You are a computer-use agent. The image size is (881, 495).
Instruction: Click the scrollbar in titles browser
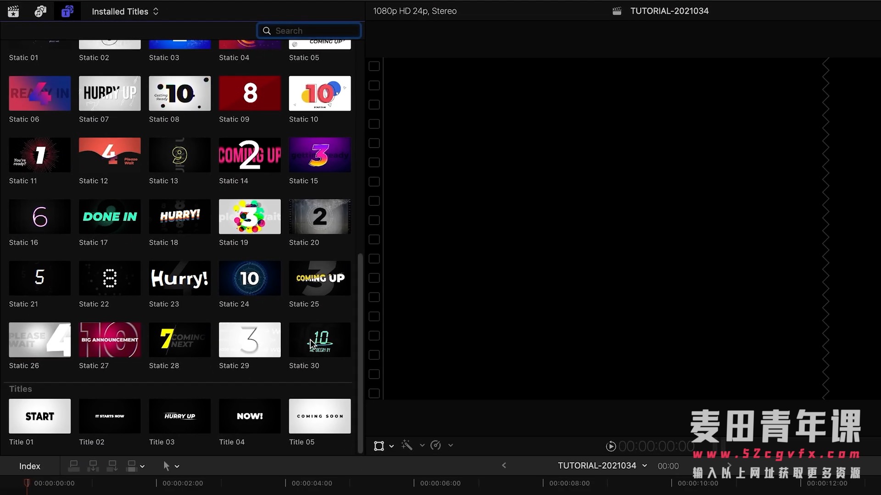360,353
